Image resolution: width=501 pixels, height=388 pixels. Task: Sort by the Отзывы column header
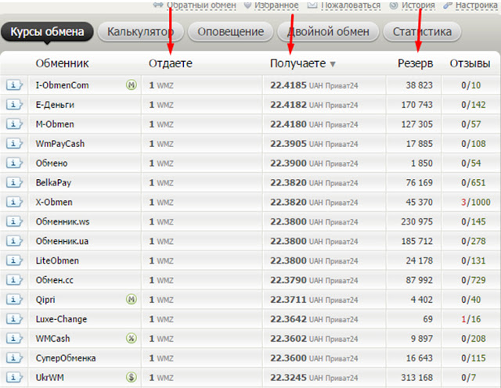coord(470,63)
